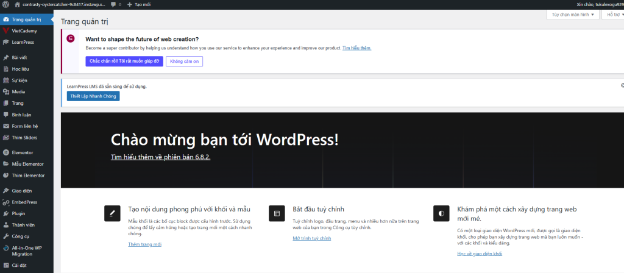This screenshot has width=624, height=273.
Task: Click the Bắt đầu tuỳ chỉnh heading
Action: coord(318,210)
